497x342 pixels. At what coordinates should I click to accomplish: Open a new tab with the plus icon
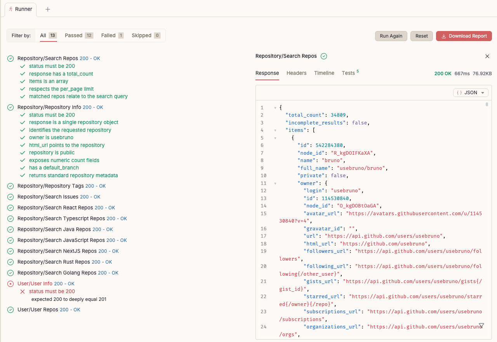pos(48,9)
